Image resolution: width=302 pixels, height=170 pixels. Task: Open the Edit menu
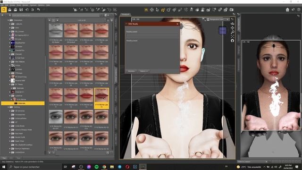coord(7,5)
